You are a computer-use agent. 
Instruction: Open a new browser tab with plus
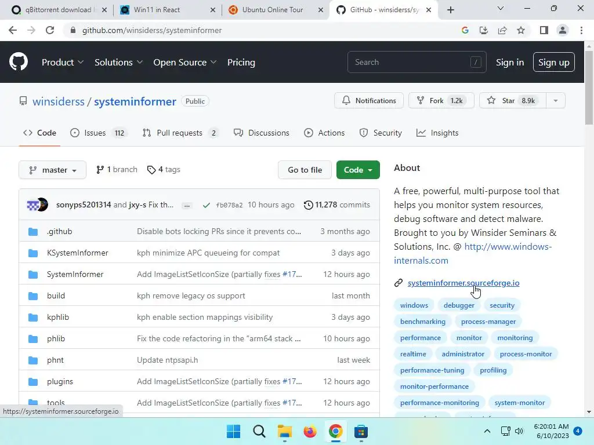pos(450,10)
